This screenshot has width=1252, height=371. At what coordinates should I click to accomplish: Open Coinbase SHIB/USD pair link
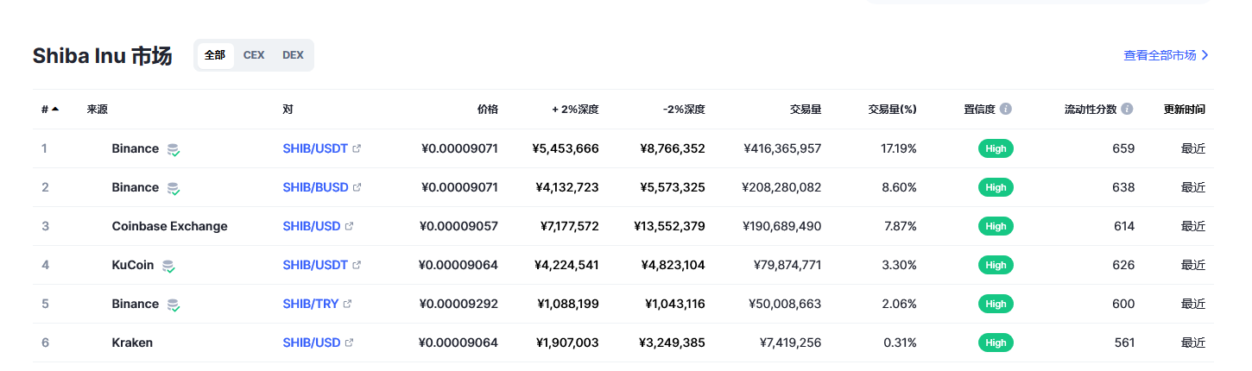(312, 226)
